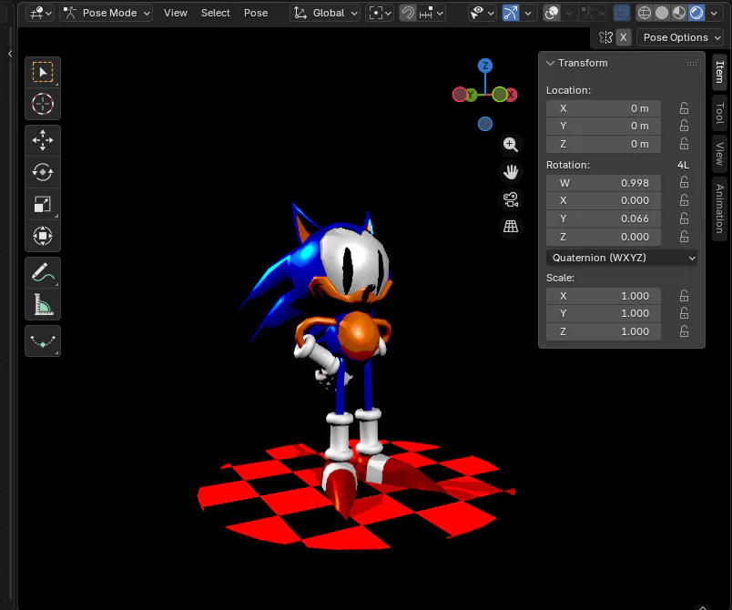Select material preview viewport shading
The width and height of the screenshot is (732, 610).
679,13
